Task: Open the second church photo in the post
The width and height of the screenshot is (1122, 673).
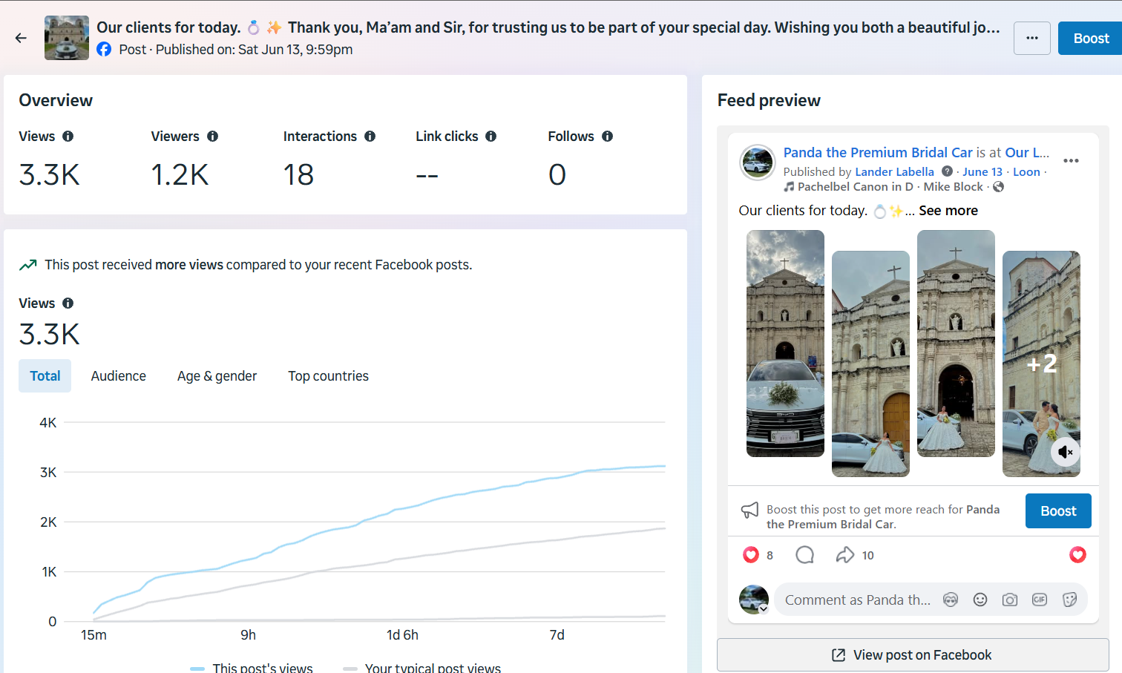Action: 870,364
